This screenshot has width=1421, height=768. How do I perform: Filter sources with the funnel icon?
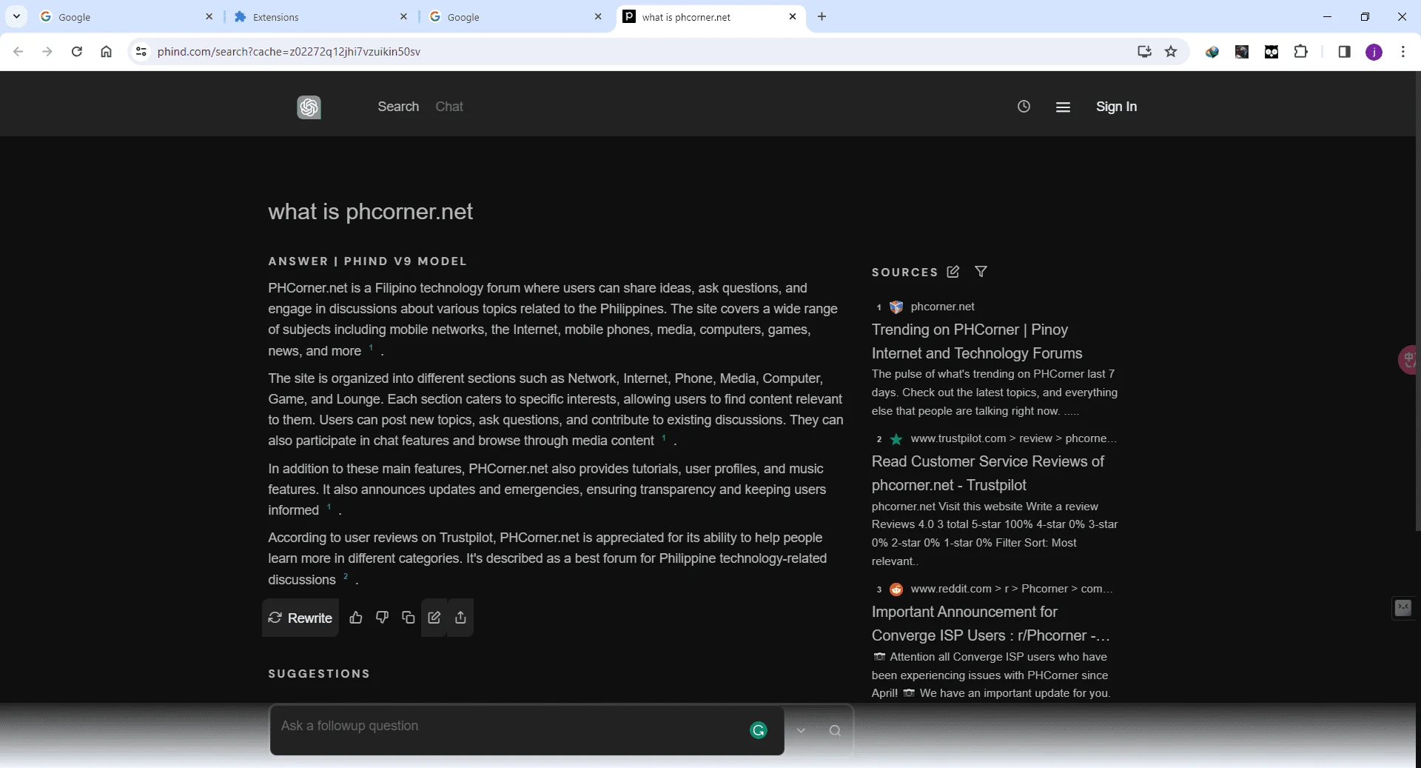(x=981, y=272)
